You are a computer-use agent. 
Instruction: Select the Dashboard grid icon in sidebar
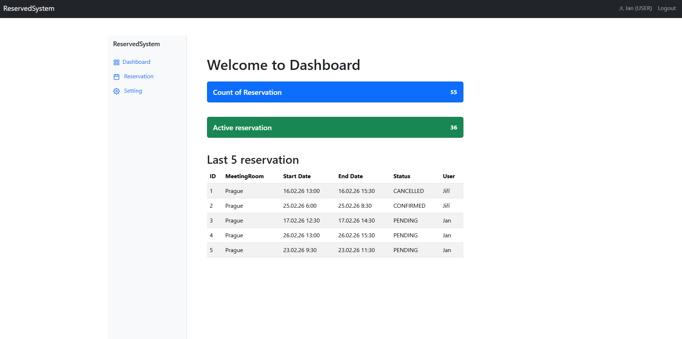(x=116, y=62)
